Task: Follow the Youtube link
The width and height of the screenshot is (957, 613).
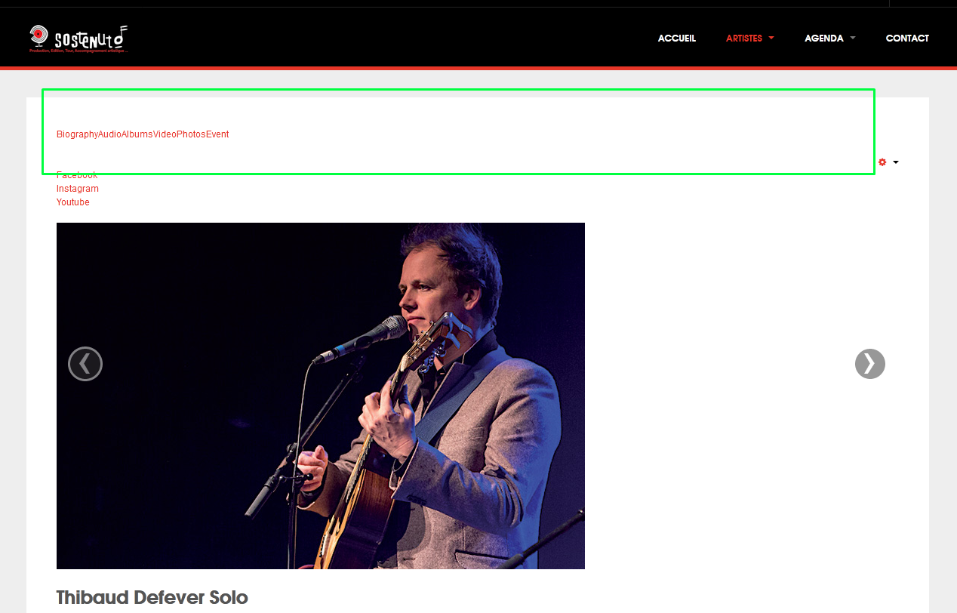Action: tap(73, 202)
